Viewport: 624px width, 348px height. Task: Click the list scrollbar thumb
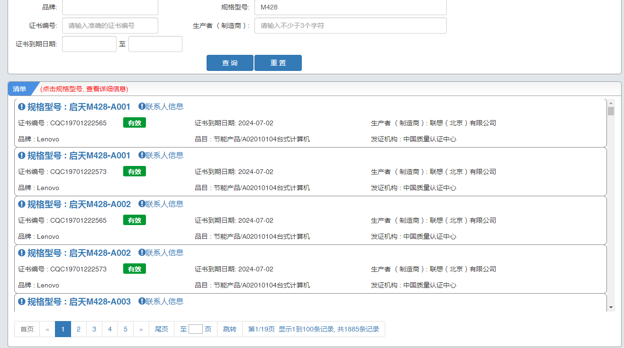611,111
